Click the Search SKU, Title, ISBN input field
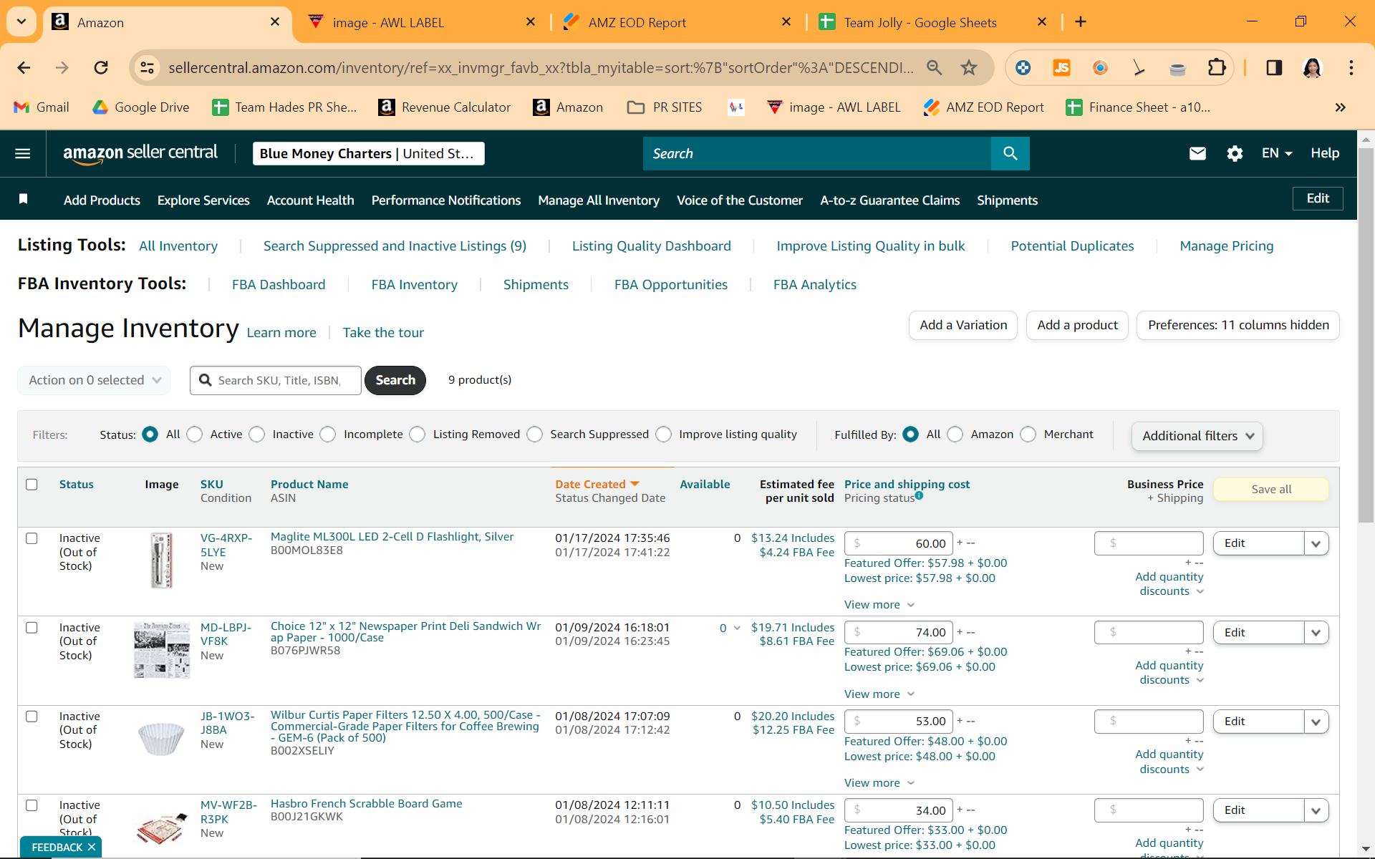 point(276,380)
